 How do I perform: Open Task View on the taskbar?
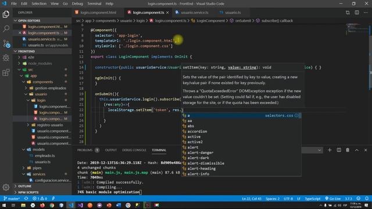click(x=13, y=205)
